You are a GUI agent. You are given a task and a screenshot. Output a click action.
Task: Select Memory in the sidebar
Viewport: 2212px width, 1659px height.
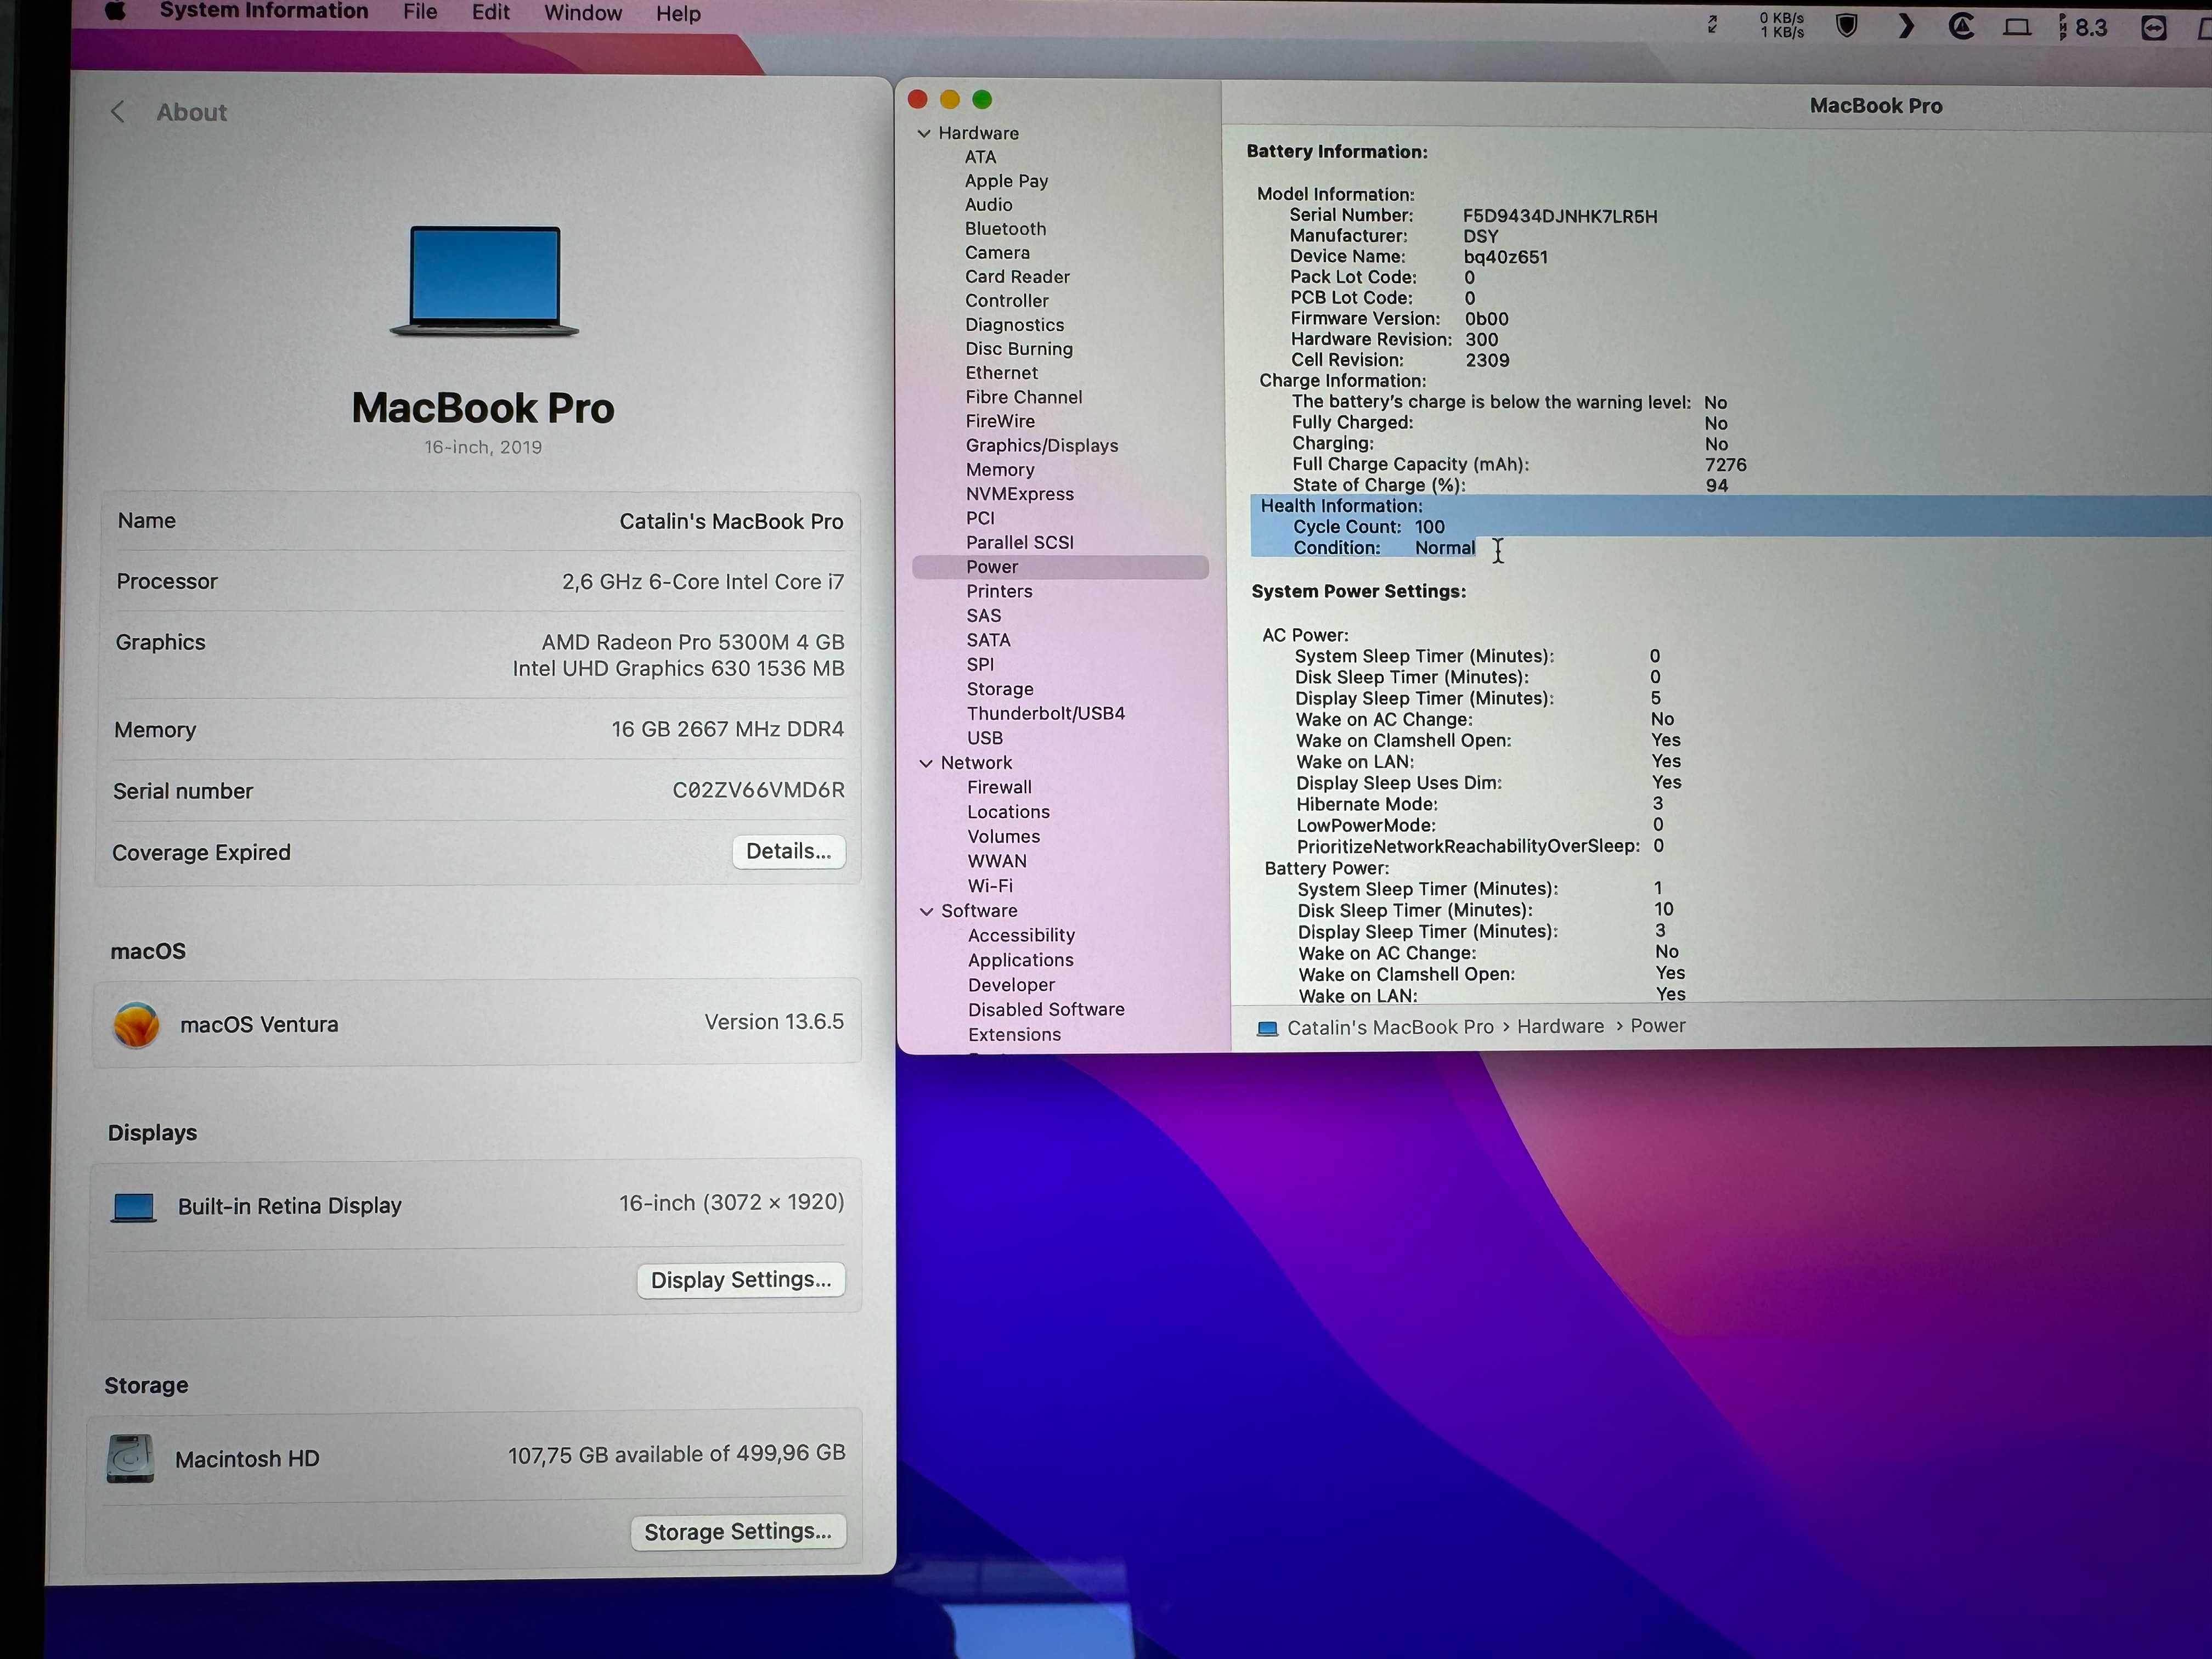pyautogui.click(x=1000, y=470)
